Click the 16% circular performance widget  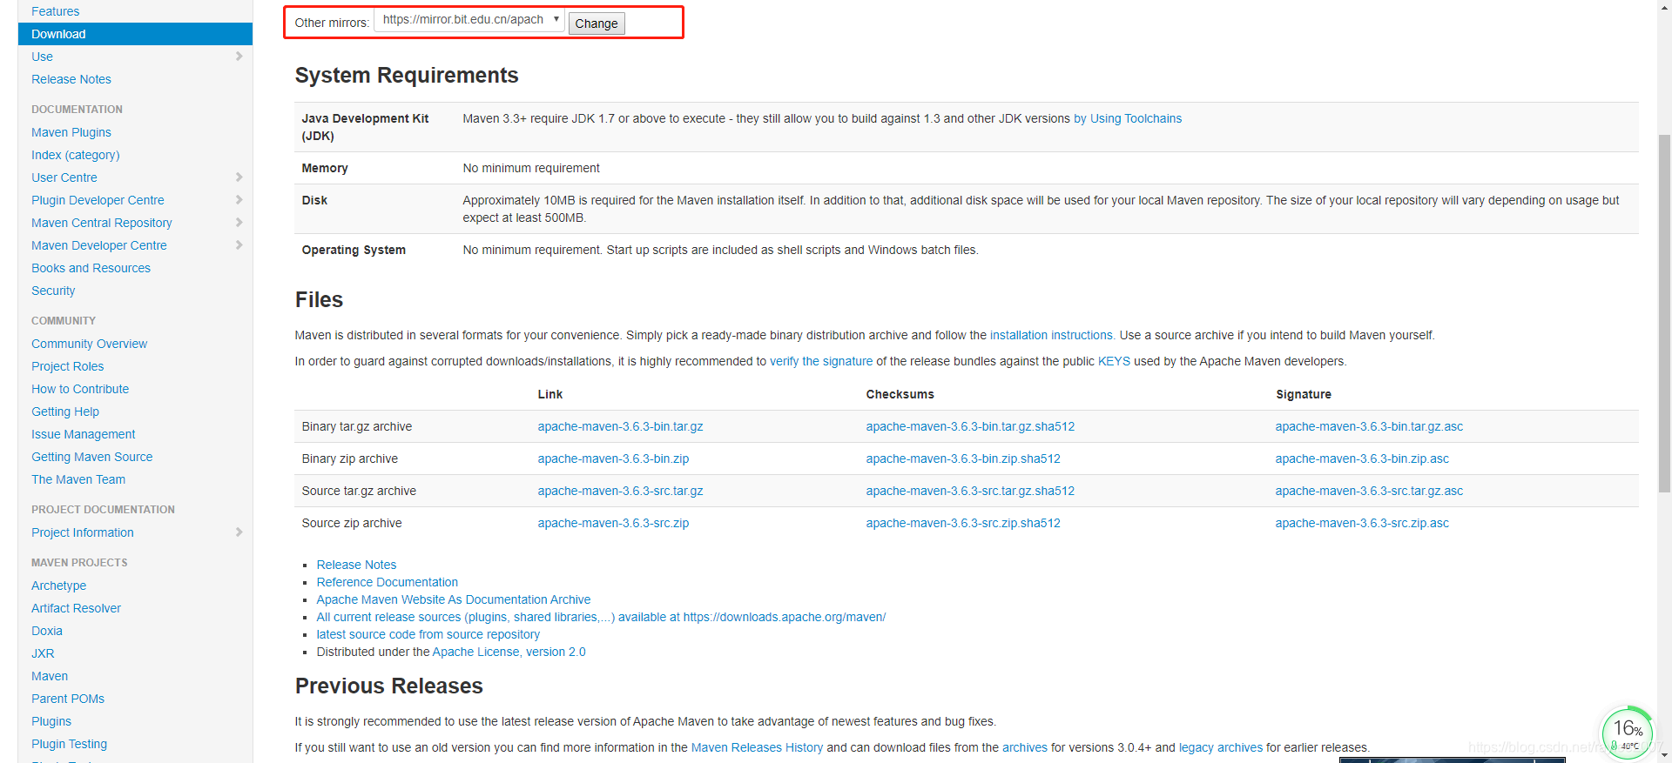(1627, 733)
